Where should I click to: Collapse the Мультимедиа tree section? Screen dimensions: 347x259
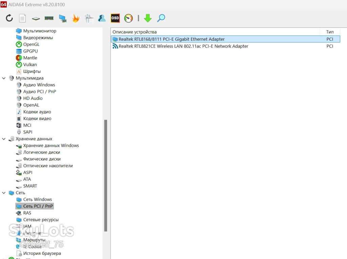(4, 78)
